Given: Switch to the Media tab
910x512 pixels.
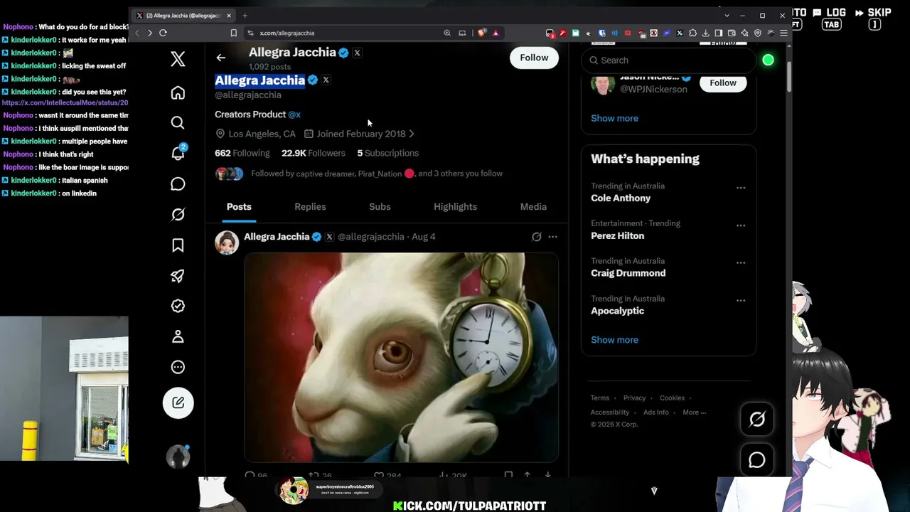Looking at the screenshot, I should (533, 207).
